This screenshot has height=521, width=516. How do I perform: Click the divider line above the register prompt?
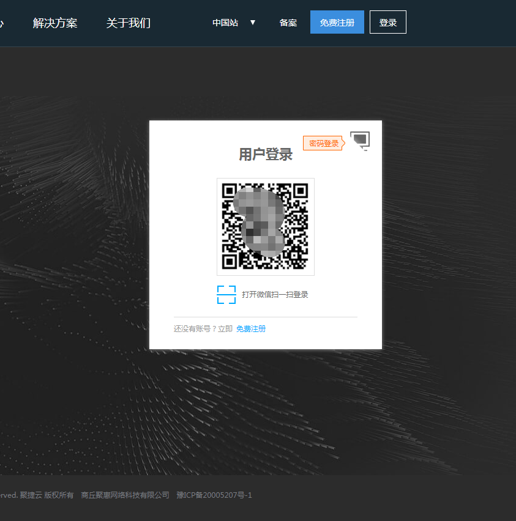coord(265,317)
